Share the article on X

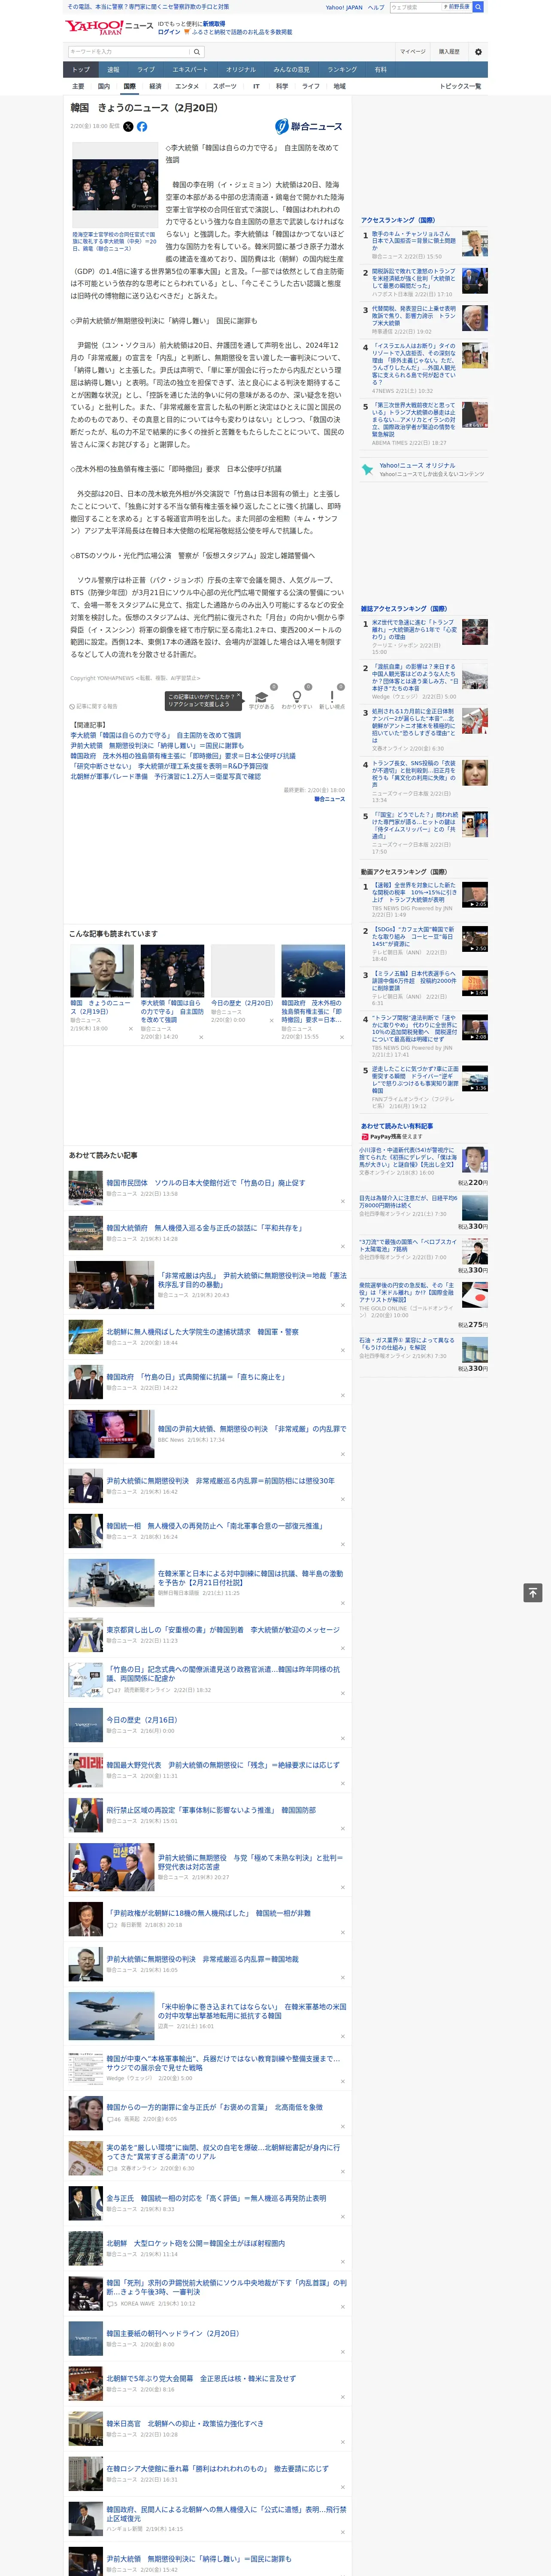[128, 127]
